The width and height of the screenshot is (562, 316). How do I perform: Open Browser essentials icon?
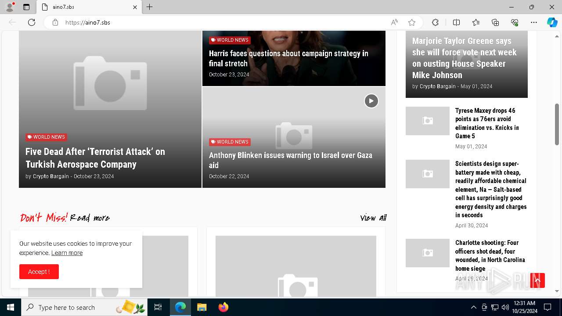(x=515, y=22)
